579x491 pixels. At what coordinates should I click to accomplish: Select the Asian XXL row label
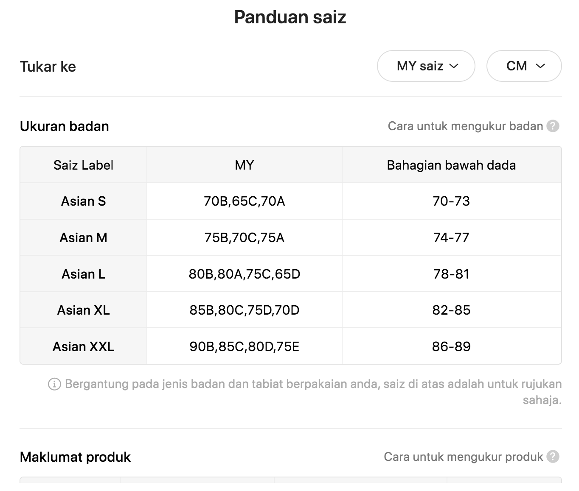(84, 346)
